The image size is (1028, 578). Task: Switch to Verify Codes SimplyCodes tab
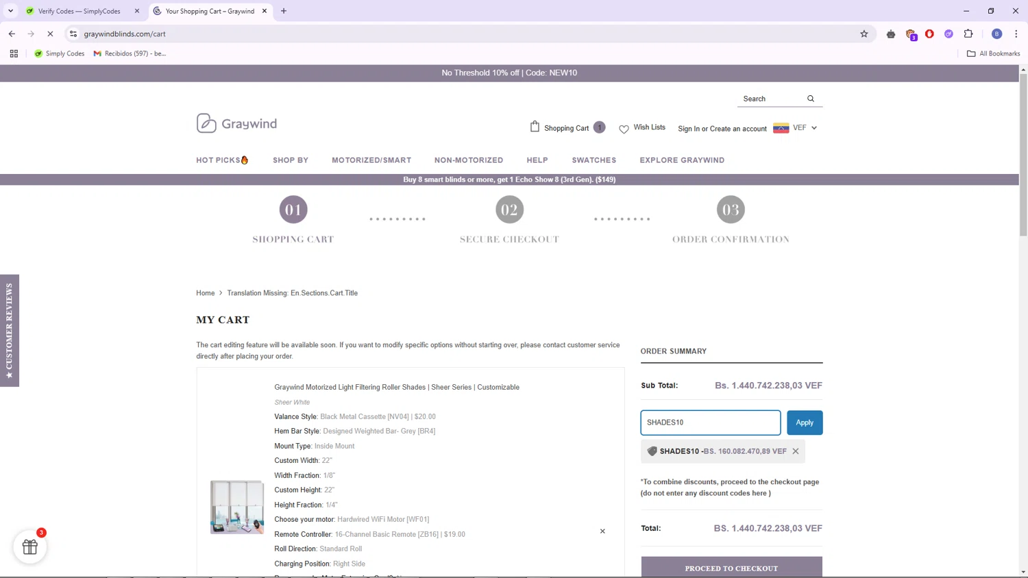tap(79, 11)
